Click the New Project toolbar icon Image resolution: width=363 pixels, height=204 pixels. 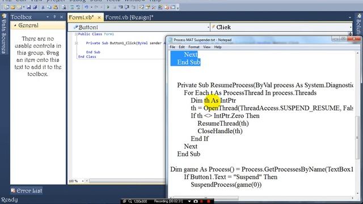(7, 7)
